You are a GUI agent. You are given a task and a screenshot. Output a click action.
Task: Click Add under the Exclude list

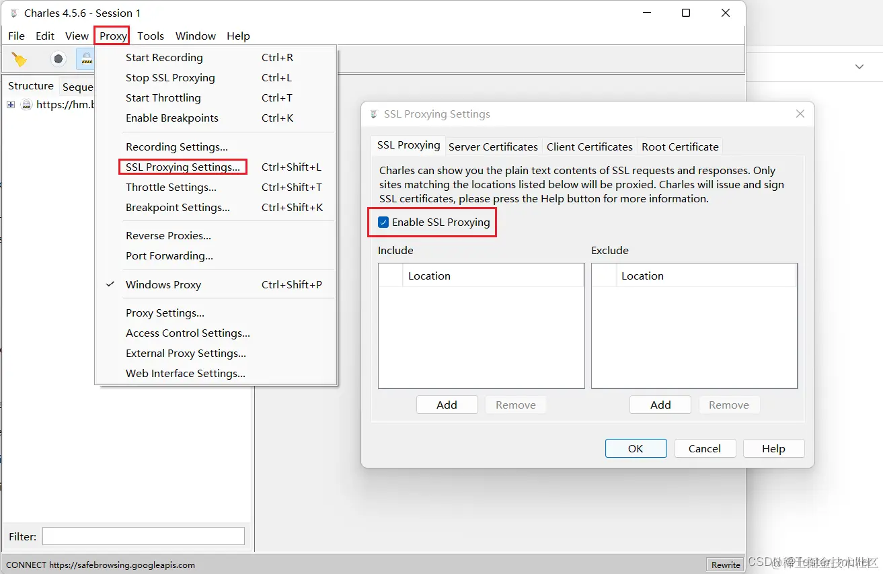point(660,405)
